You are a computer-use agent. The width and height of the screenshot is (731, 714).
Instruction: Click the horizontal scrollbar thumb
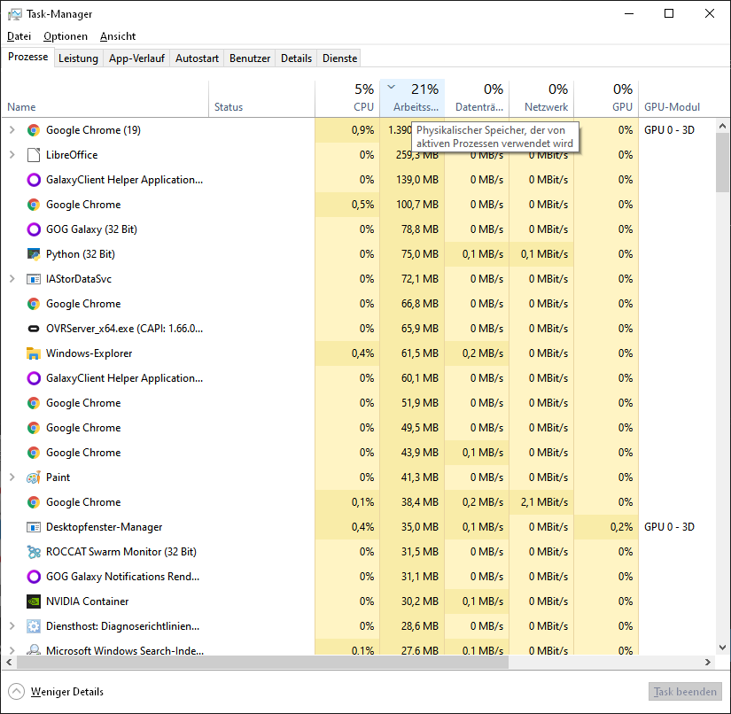pyautogui.click(x=262, y=662)
